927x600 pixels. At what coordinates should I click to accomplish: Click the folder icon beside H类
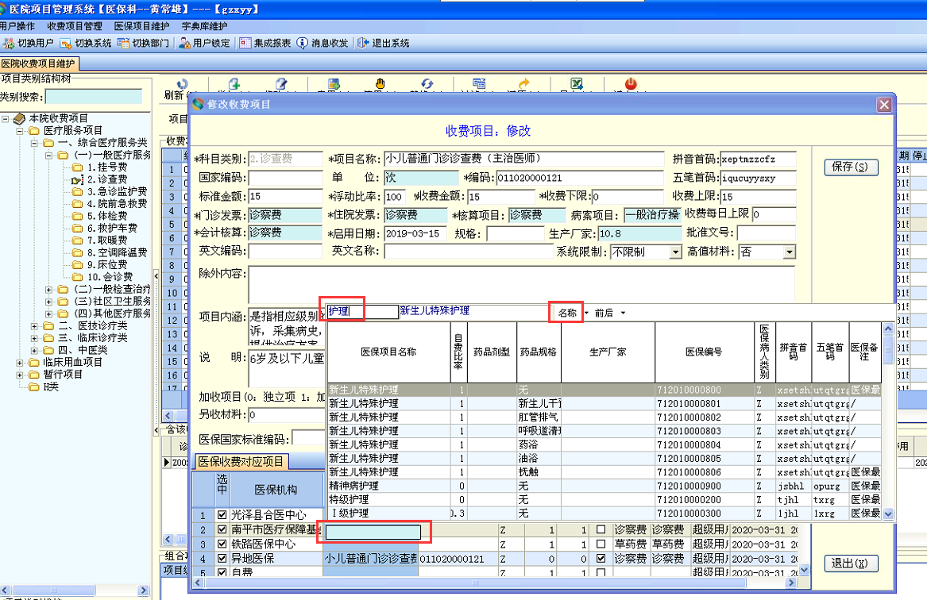point(34,387)
